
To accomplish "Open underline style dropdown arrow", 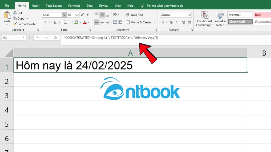I will pyautogui.click(x=59, y=22).
